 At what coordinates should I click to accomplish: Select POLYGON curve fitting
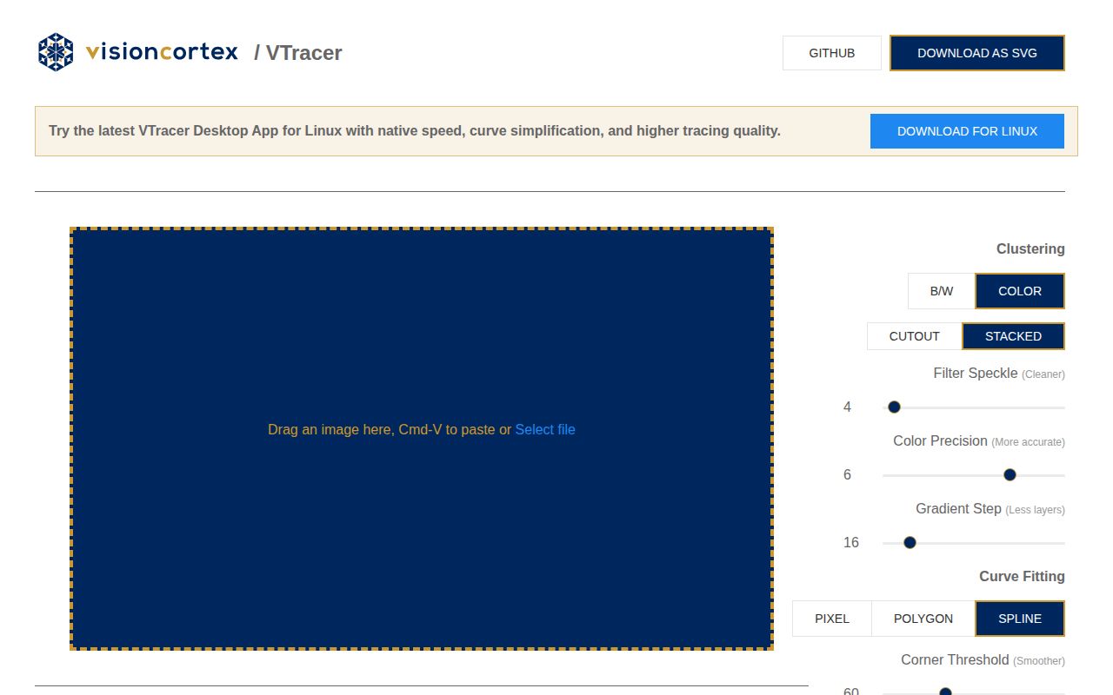923,619
